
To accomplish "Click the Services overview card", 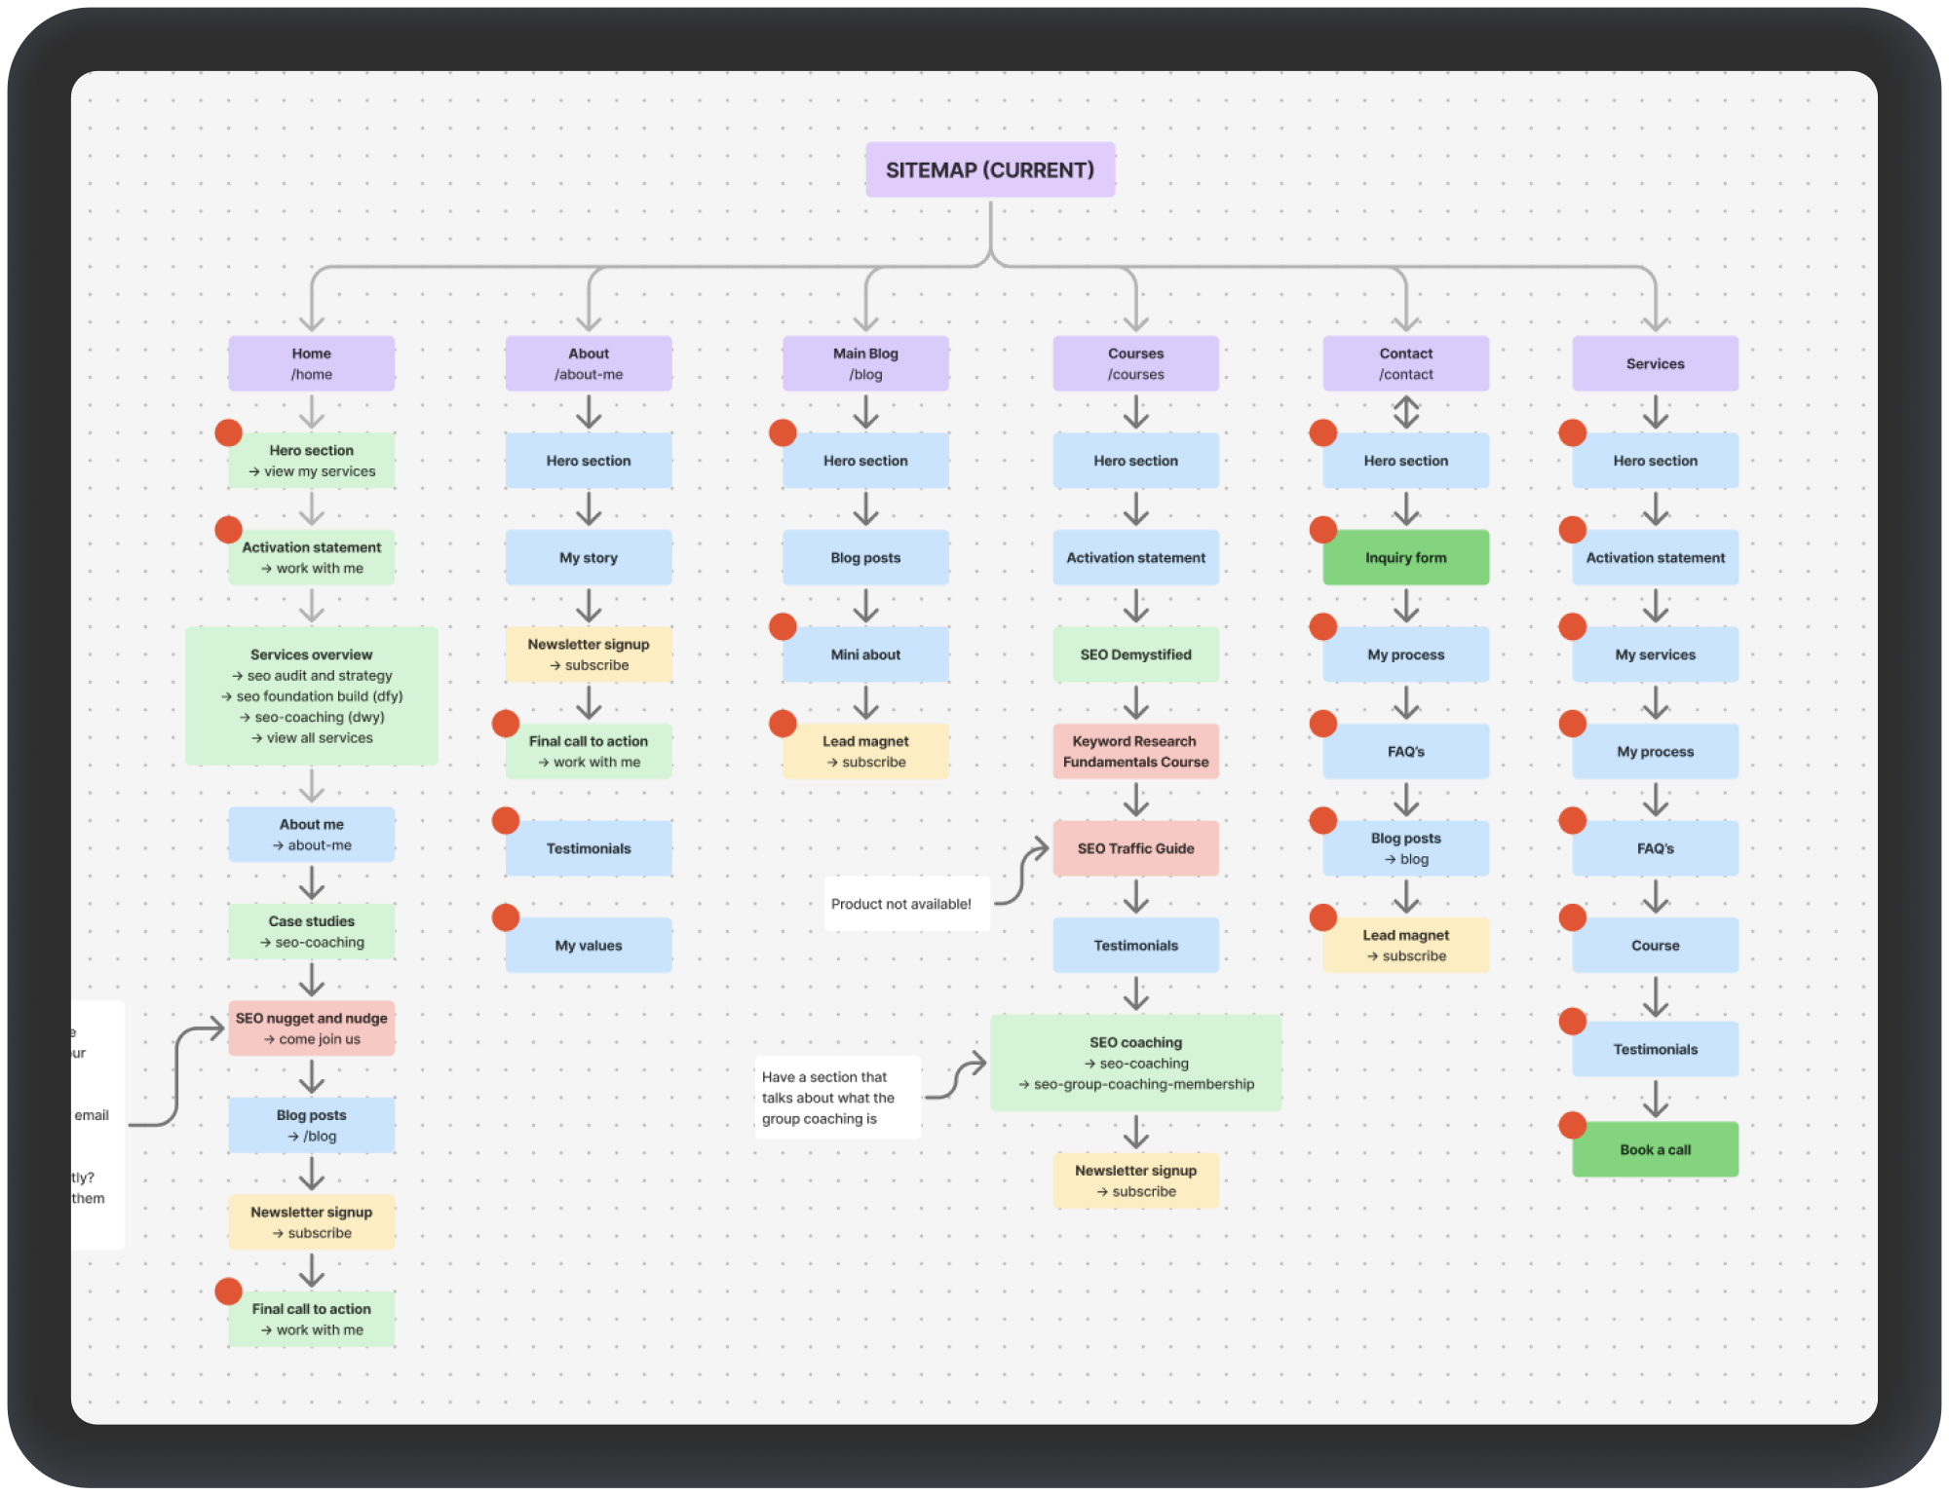I will coord(311,695).
